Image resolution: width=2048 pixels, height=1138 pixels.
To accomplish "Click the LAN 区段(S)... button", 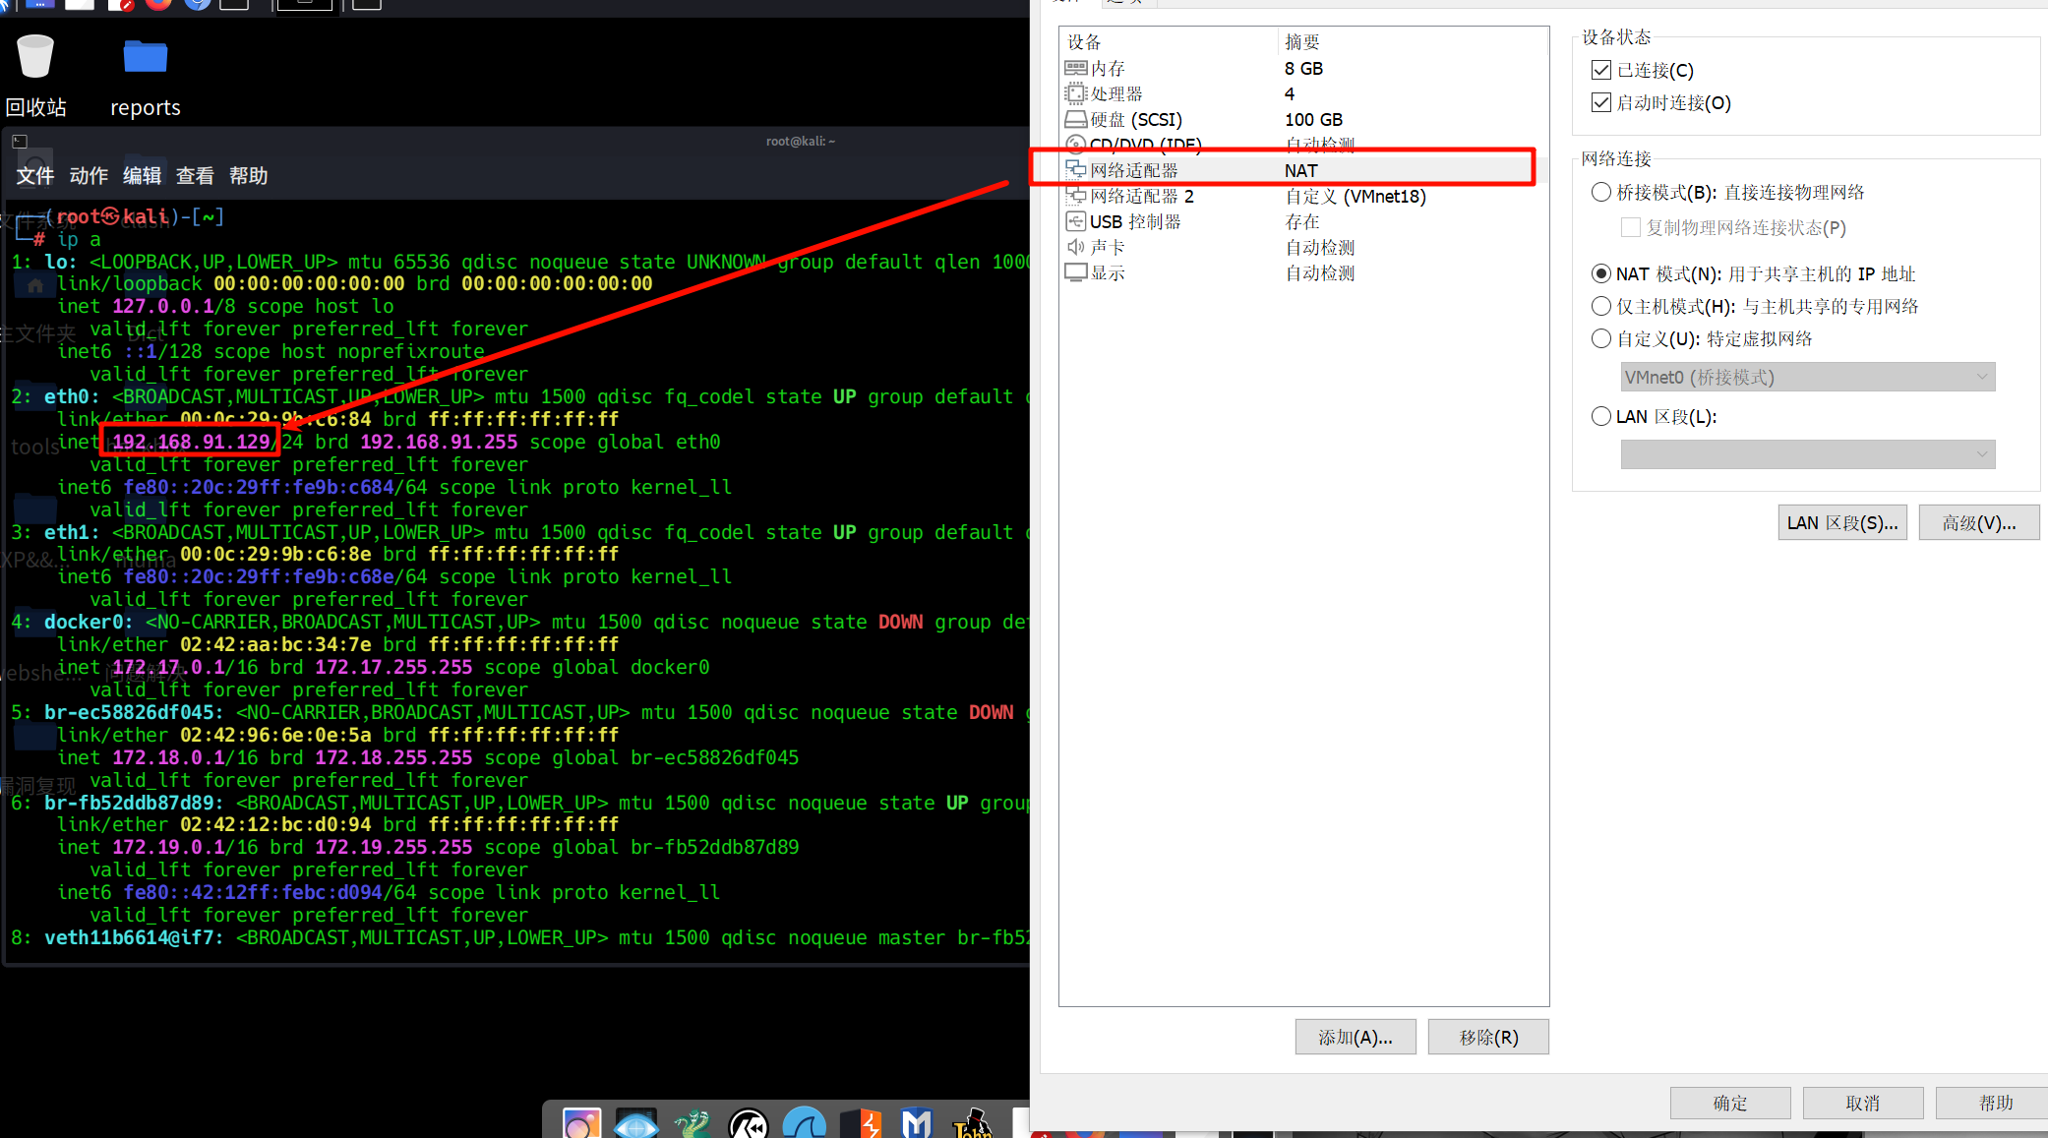I will tap(1842, 522).
